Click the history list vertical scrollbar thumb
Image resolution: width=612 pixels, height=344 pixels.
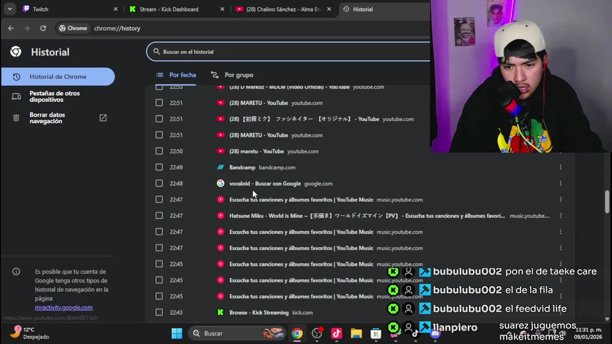coord(607,202)
